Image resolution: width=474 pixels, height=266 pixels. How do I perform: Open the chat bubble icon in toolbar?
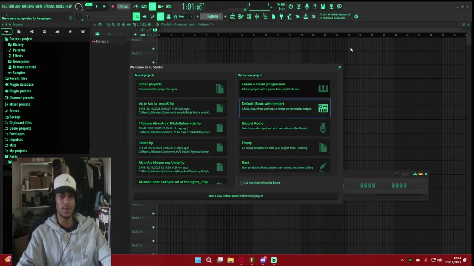(x=339, y=6)
